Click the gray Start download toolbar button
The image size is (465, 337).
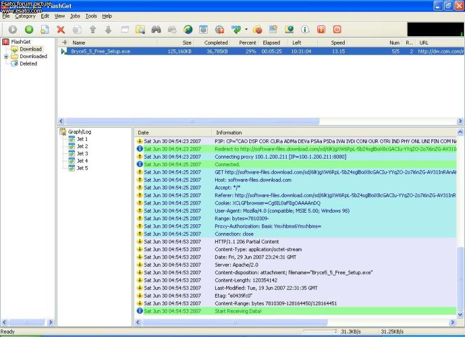click(x=13, y=30)
